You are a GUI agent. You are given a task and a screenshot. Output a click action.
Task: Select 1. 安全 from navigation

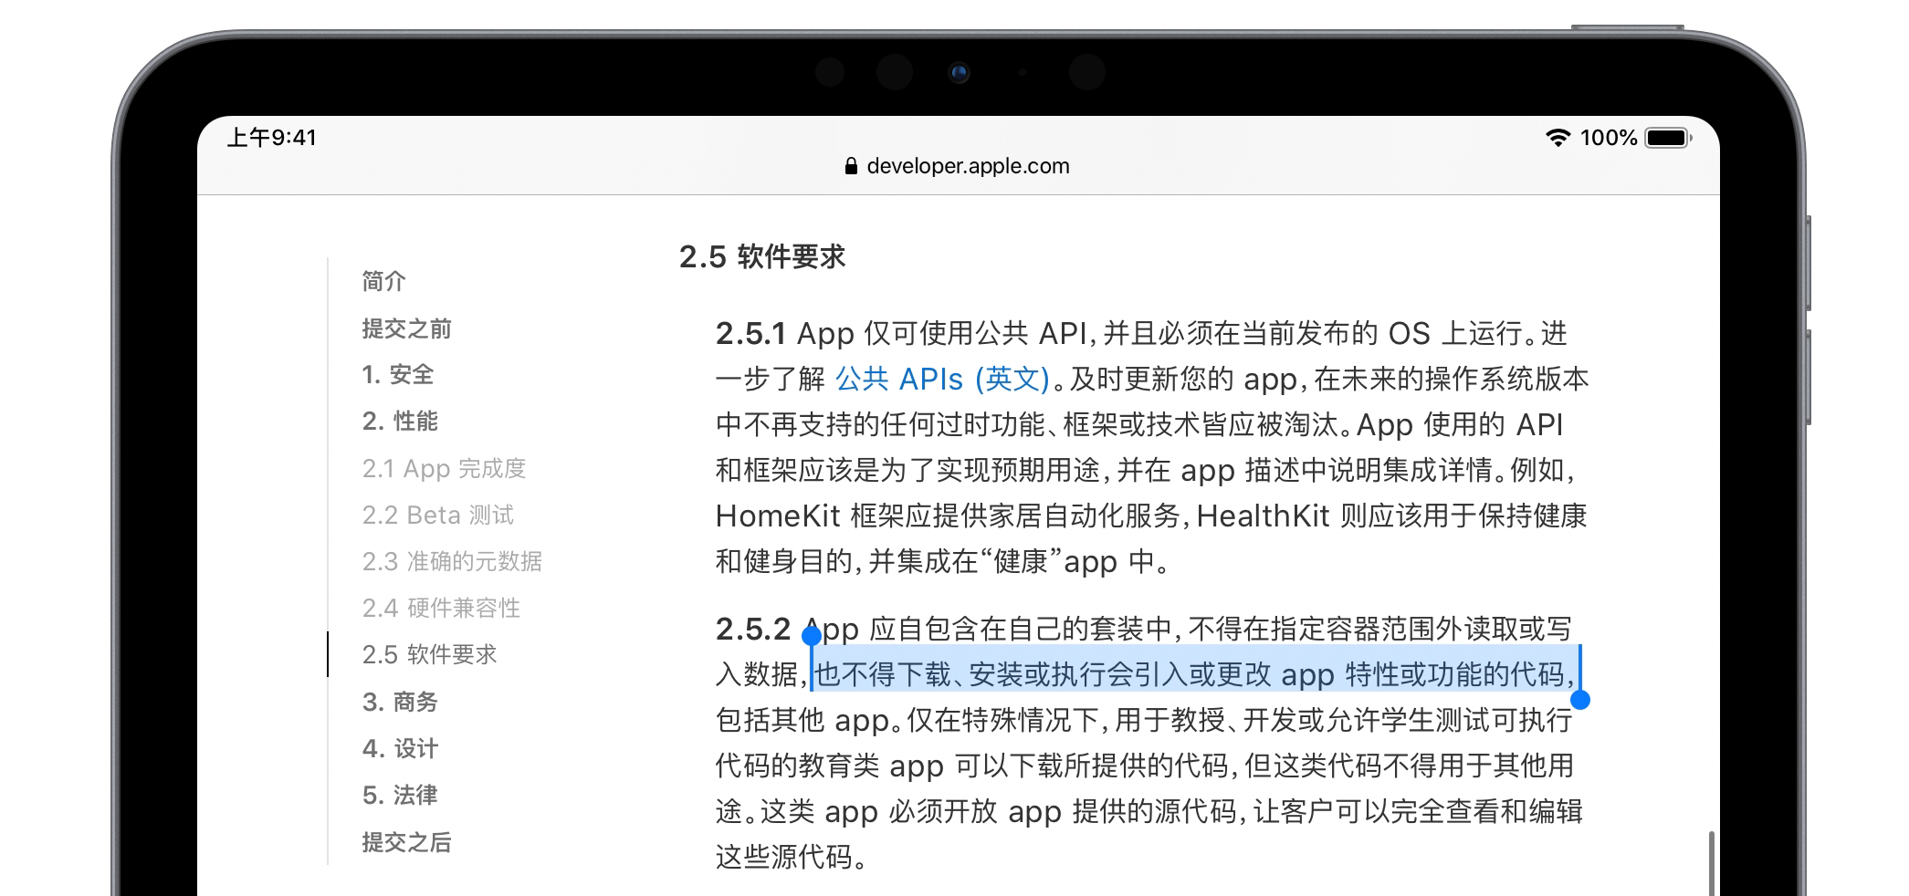(x=397, y=375)
